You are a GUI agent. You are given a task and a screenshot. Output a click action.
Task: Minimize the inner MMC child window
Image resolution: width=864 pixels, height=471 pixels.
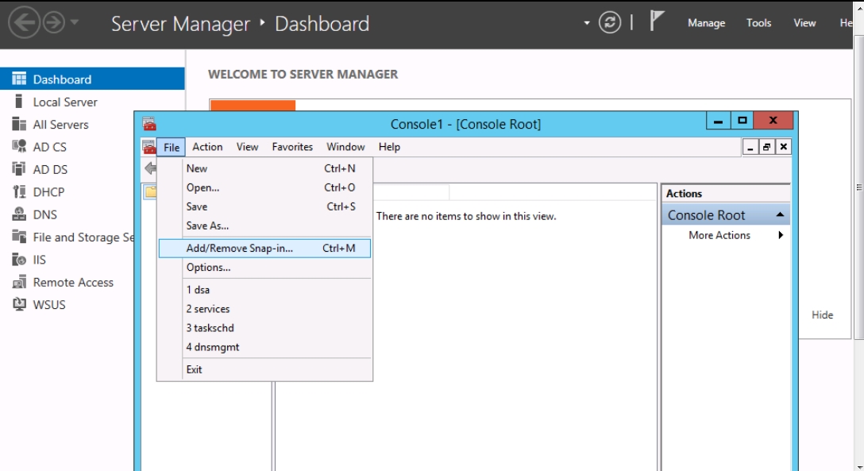[750, 147]
